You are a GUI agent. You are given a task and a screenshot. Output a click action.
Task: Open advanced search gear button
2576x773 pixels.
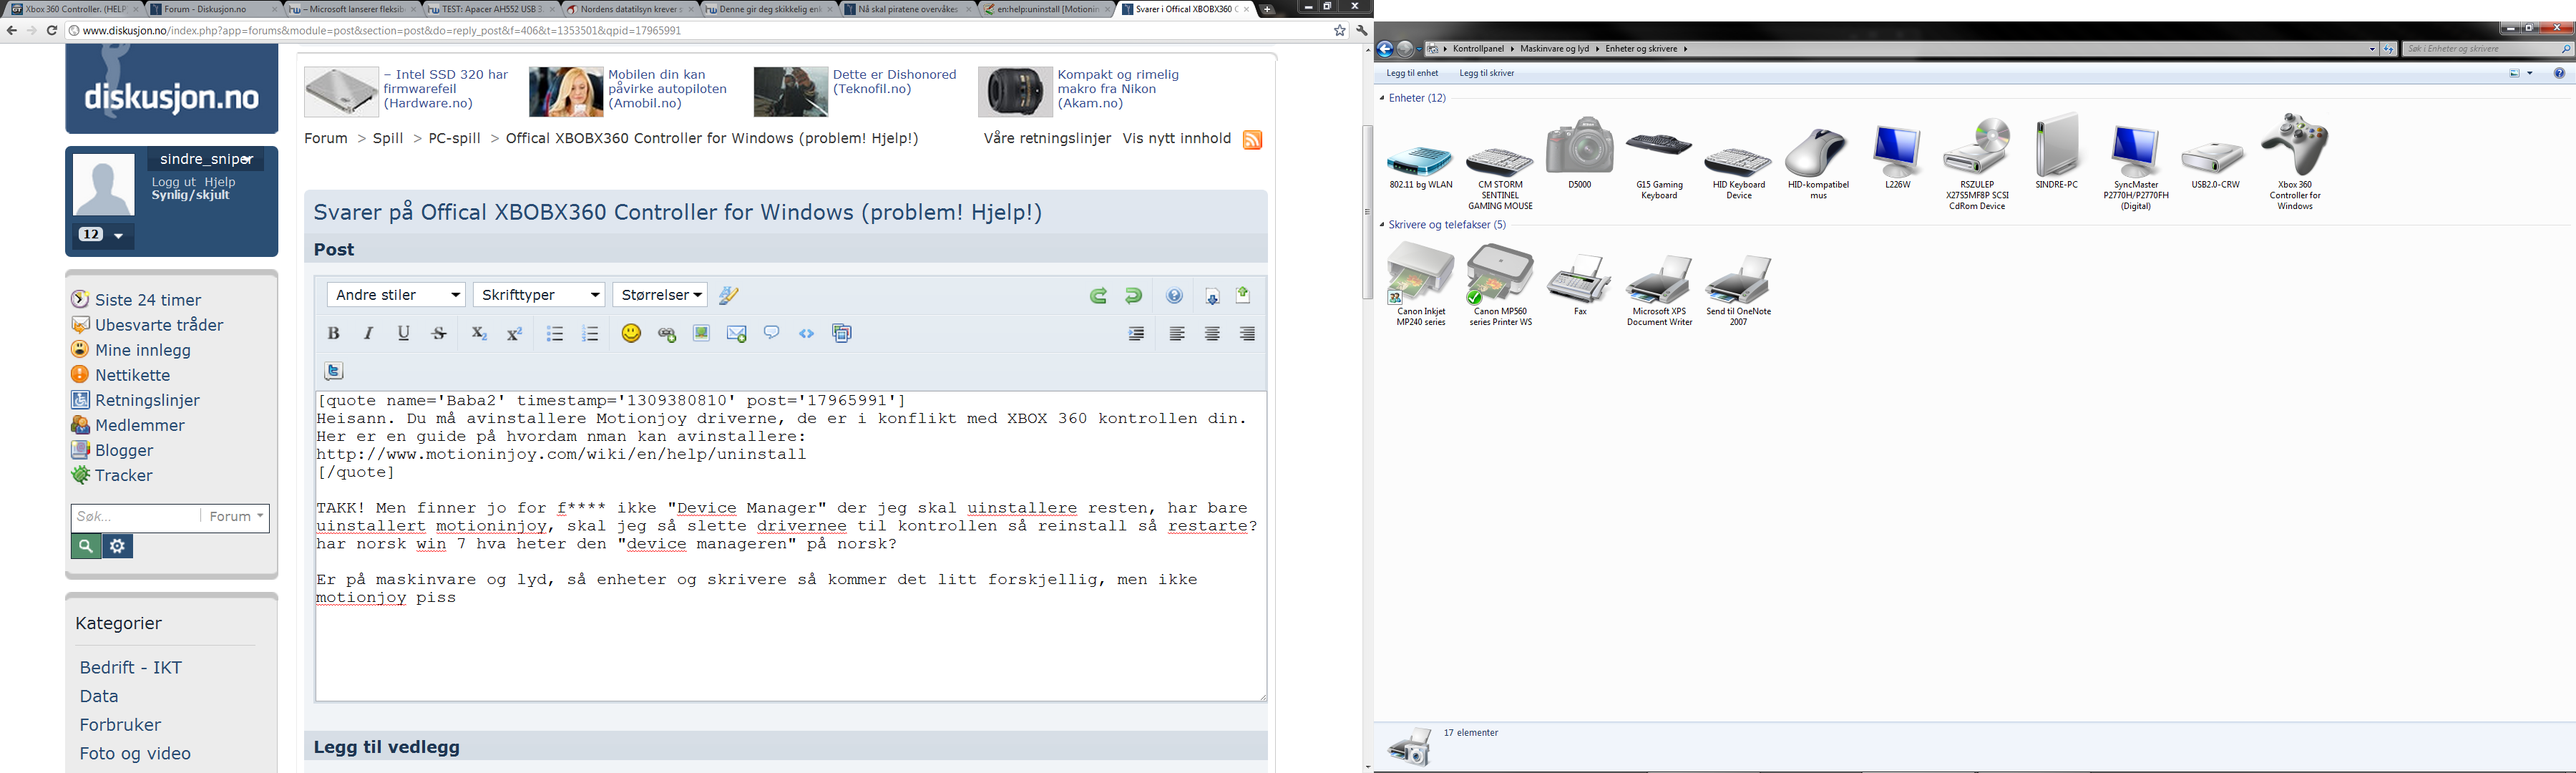(x=118, y=546)
